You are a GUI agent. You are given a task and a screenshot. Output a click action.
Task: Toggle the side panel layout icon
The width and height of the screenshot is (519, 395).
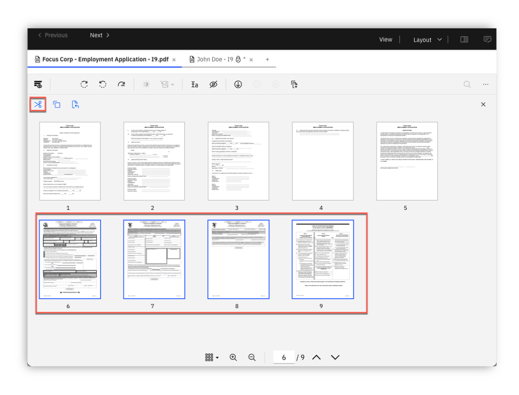464,39
